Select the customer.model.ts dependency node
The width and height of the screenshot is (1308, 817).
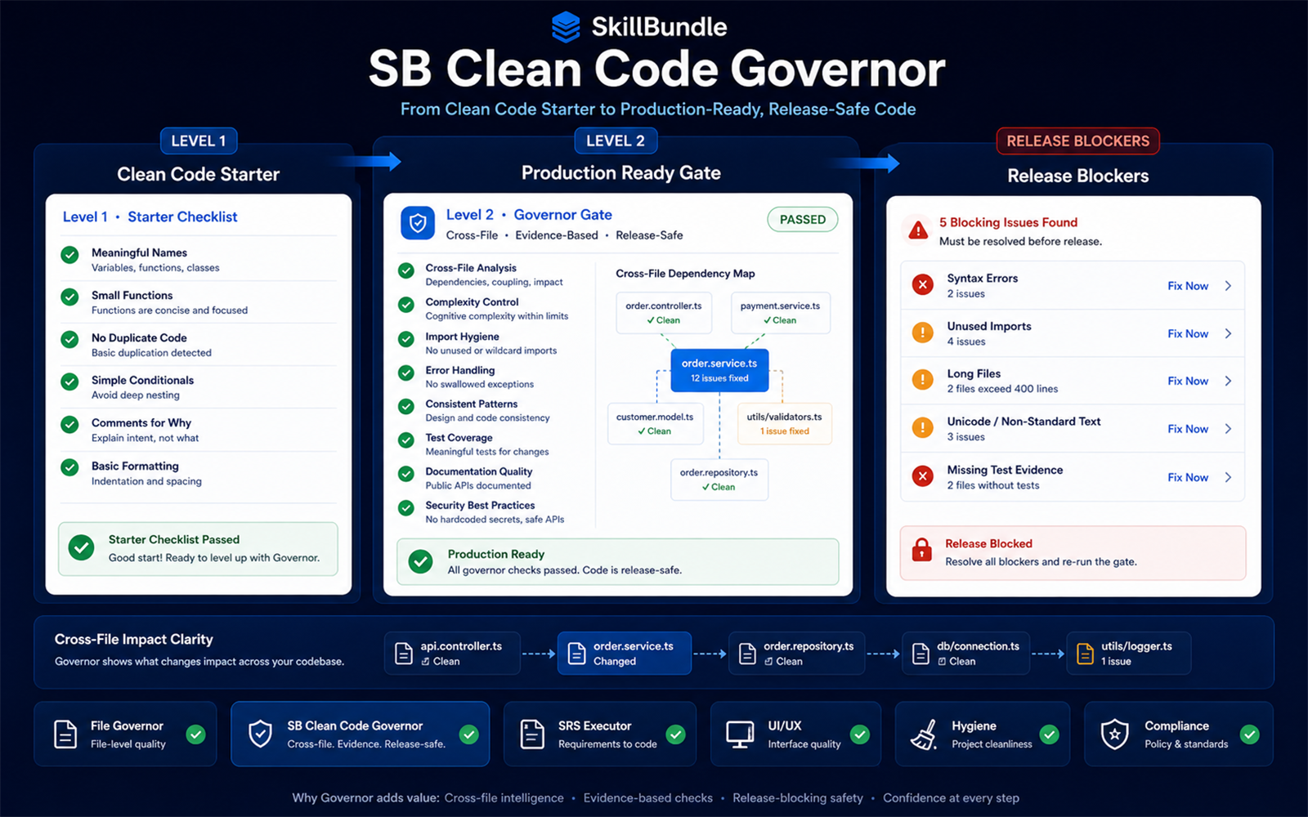(x=655, y=423)
